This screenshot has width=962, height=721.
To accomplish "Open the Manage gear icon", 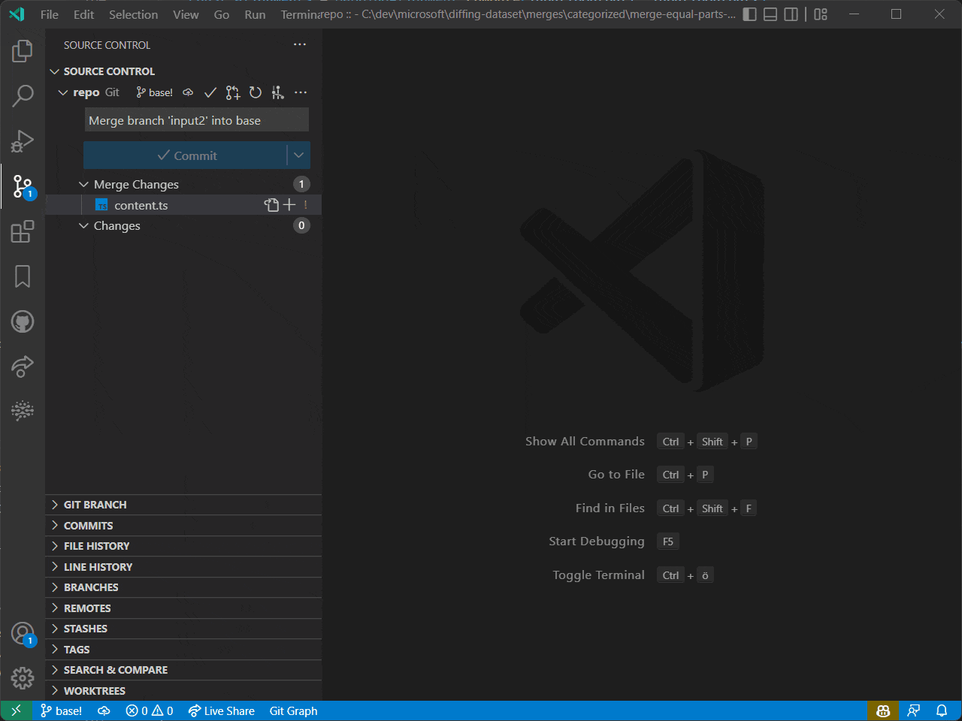I will pyautogui.click(x=23, y=678).
